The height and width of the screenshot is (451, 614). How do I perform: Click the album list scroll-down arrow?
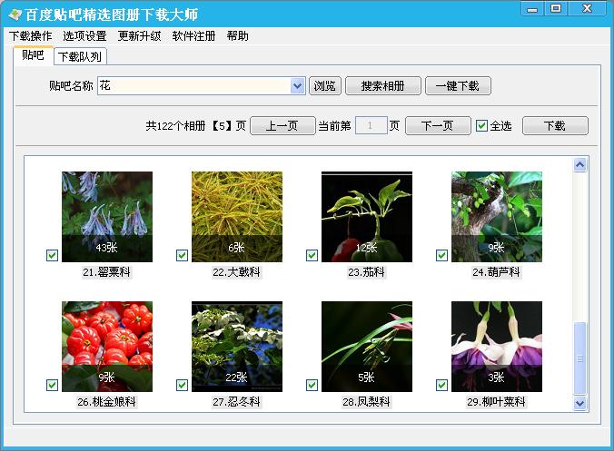[x=580, y=402]
